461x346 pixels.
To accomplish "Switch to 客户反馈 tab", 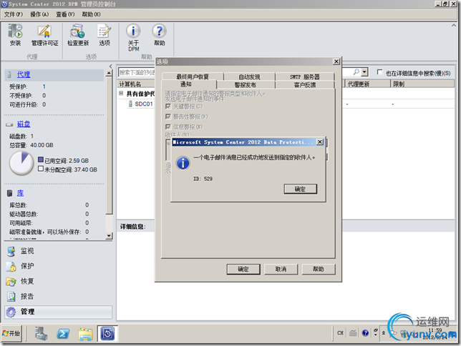I will 305,85.
